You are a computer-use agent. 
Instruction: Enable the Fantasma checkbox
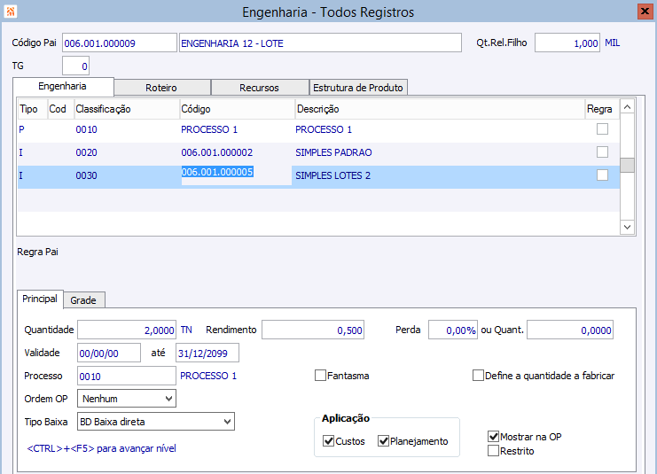[x=321, y=376]
